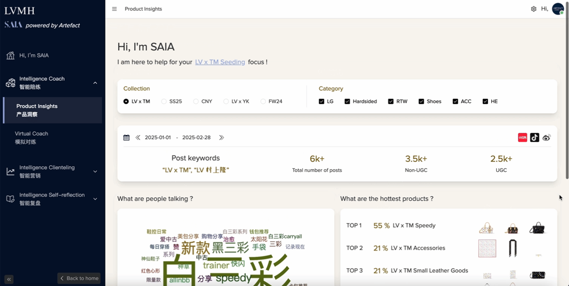Select the CNY collection radio
Screen dimensions: 569x286
196,101
